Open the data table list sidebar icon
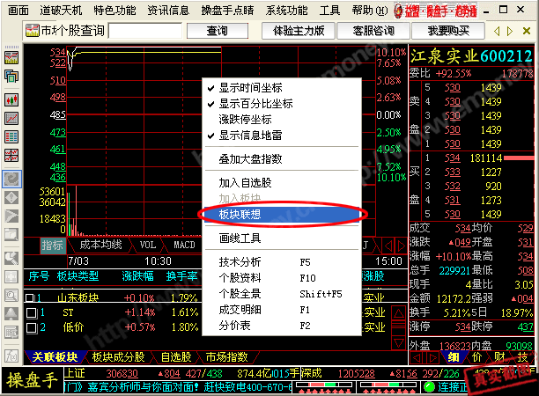This screenshot has height=396, width=539. (12, 136)
